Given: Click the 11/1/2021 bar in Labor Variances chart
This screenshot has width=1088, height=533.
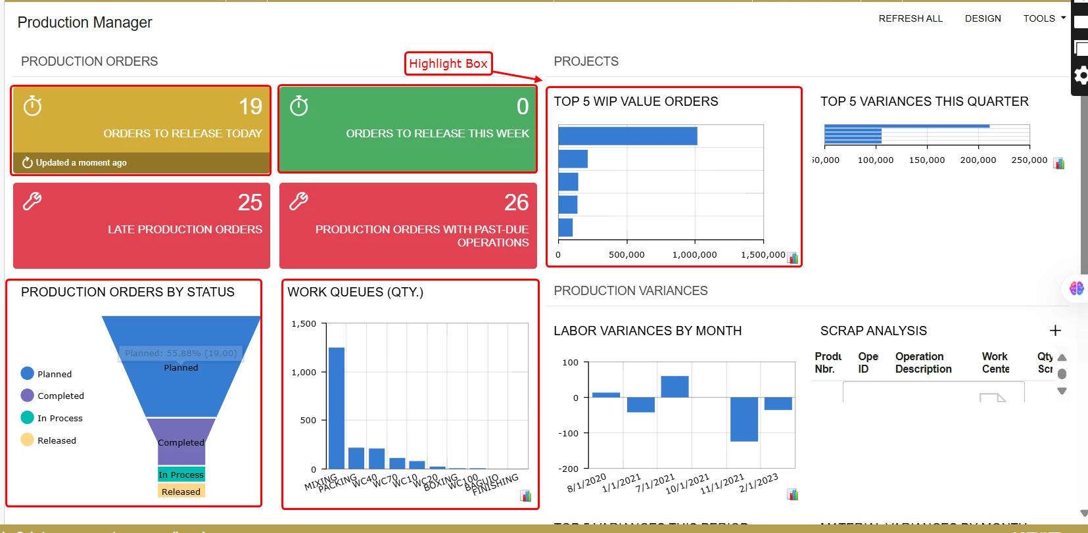Looking at the screenshot, I should (744, 419).
